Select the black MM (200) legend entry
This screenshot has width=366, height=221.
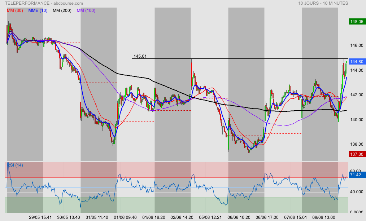coord(62,10)
